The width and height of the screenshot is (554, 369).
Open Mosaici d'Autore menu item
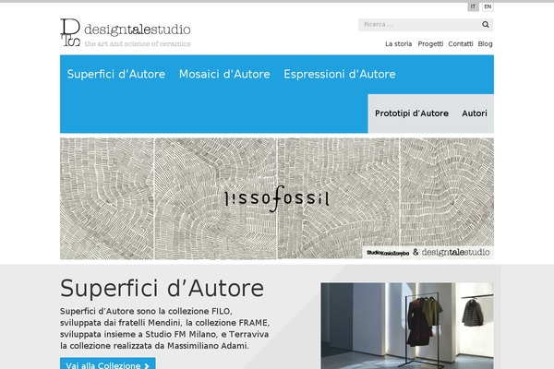(224, 74)
